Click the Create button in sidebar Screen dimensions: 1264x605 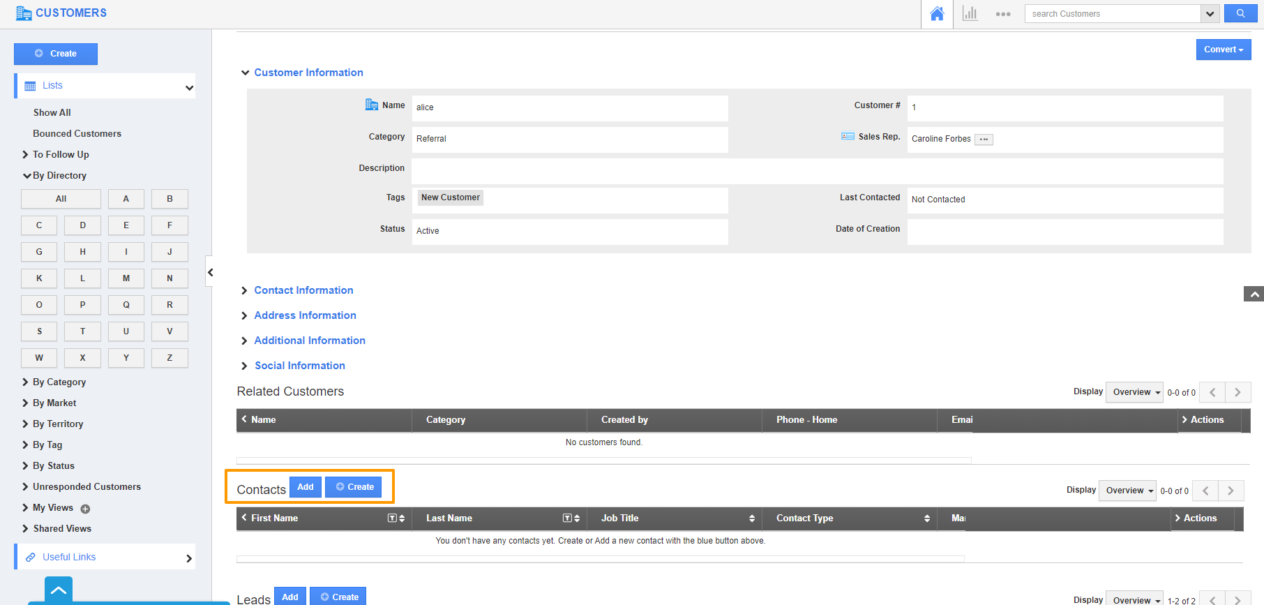coord(56,54)
